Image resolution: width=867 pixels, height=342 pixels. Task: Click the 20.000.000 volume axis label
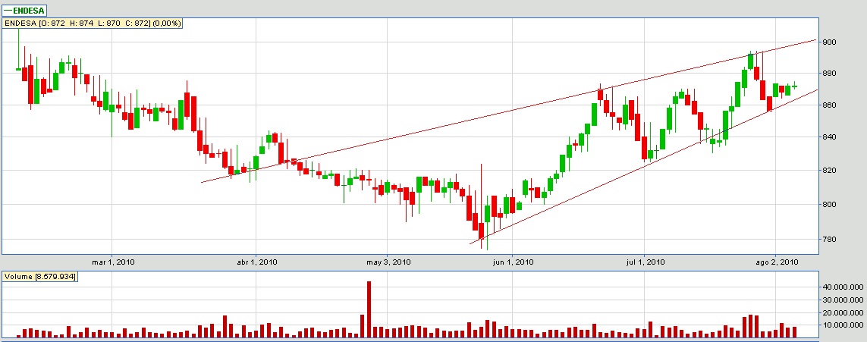coord(843,312)
